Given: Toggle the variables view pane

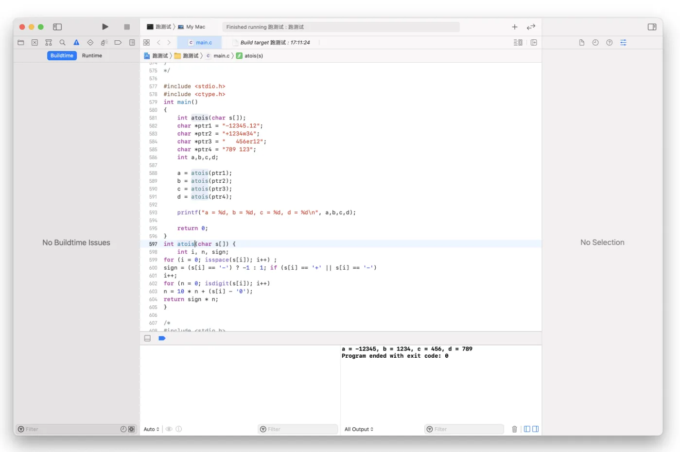Looking at the screenshot, I should (527, 429).
